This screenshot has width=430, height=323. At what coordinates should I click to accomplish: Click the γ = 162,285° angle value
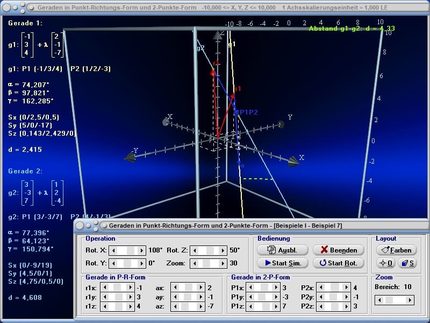(30, 101)
